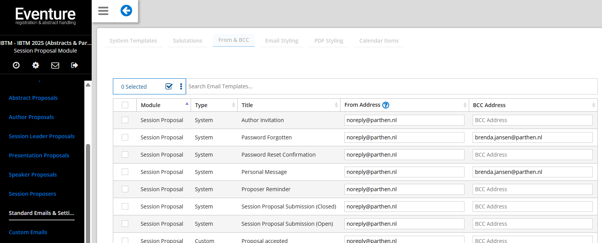
Task: Click the sidebar scrollbar up arrow
Action: (88, 85)
